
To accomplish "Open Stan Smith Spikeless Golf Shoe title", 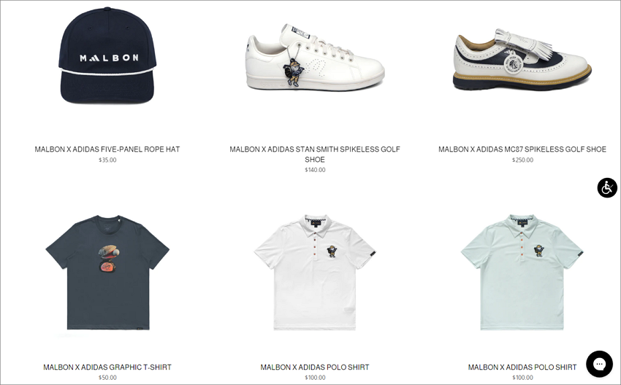I will (x=315, y=154).
